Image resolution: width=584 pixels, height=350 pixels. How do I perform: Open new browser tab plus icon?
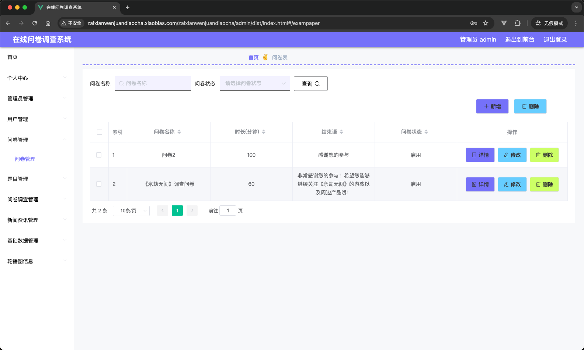128,7
